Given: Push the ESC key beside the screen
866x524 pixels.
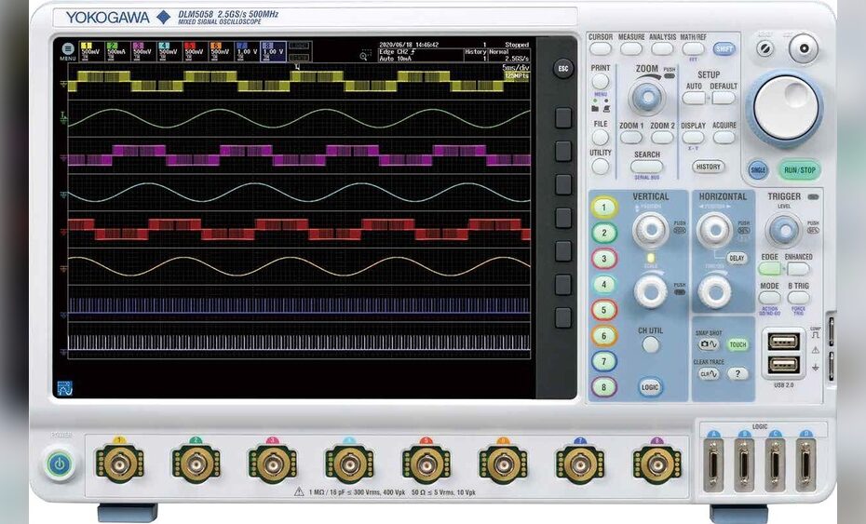Looking at the screenshot, I should (562, 69).
